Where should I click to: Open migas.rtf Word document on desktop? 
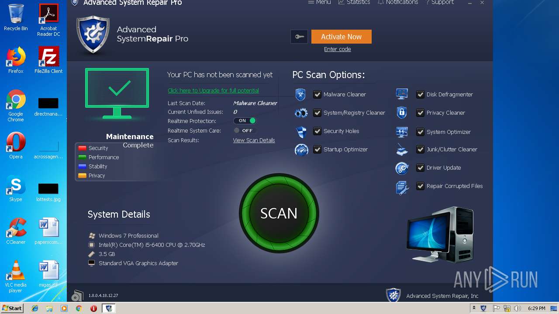(48, 274)
